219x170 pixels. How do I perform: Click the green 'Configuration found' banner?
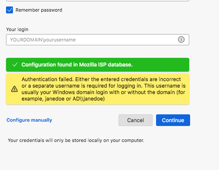[97, 65]
